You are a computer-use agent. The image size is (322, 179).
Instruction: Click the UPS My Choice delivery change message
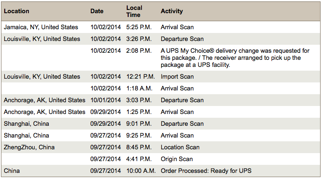235,57
